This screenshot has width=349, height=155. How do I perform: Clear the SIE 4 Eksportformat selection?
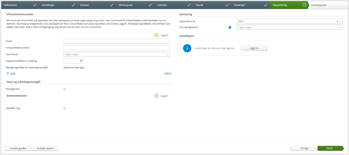[x=337, y=21]
